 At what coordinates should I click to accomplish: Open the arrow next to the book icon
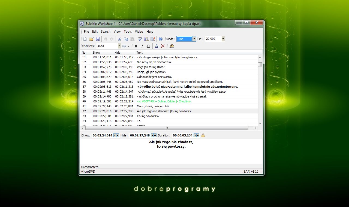click(128, 46)
